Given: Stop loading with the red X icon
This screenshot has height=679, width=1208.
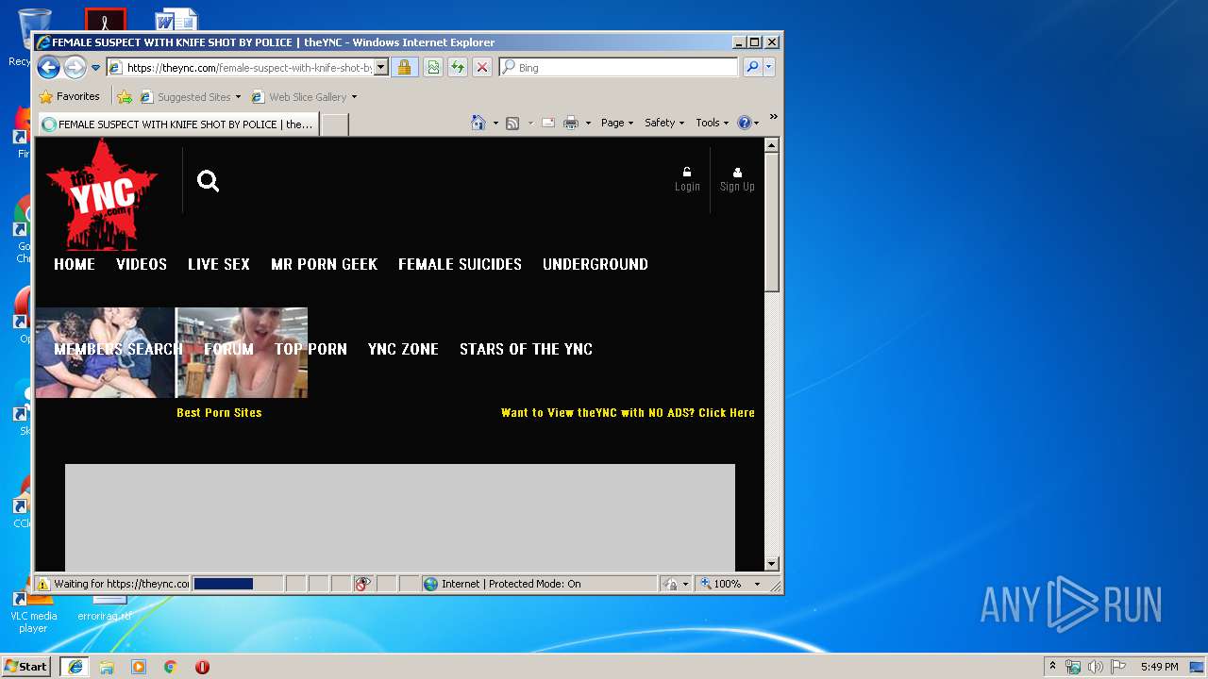Looking at the screenshot, I should pos(482,68).
